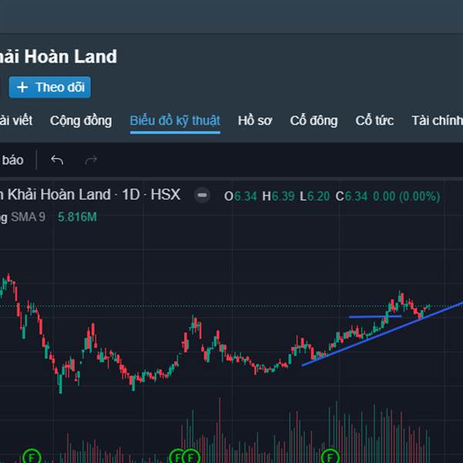Viewport: 463px width, 463px height.
Task: Open the Cổ đông tab
Action: pyautogui.click(x=313, y=120)
